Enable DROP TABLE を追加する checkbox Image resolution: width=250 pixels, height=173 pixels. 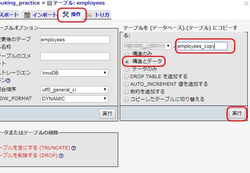[127, 77]
